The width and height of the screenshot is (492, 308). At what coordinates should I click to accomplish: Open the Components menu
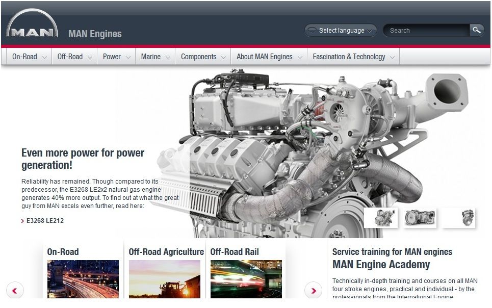[203, 57]
